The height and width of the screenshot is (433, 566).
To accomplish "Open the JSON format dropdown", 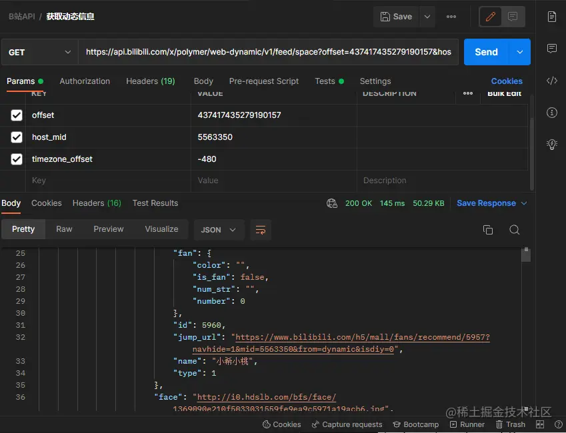I will point(219,230).
